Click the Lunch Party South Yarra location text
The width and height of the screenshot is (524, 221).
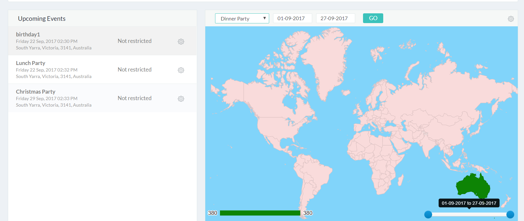tap(54, 76)
